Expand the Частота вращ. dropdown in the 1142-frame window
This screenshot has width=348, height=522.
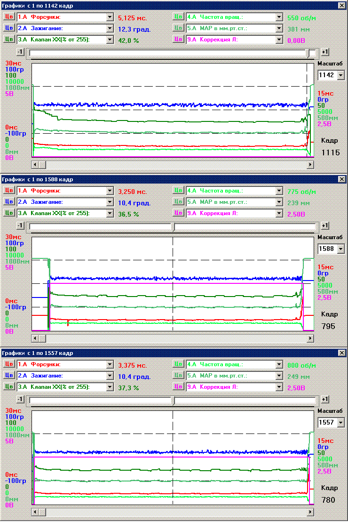[279, 17]
